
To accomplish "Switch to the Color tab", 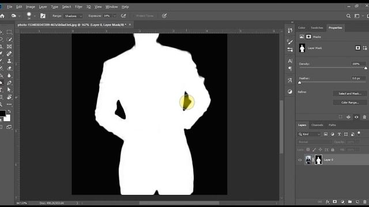I will [302, 28].
